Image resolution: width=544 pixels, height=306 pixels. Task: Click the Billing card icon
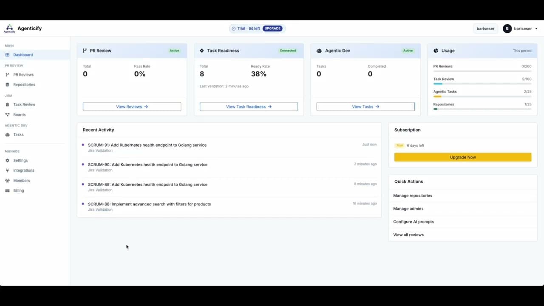[x=8, y=190]
